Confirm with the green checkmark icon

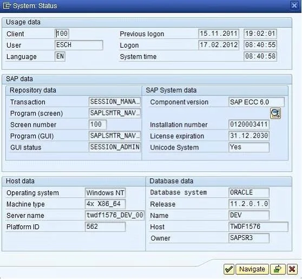(229, 269)
